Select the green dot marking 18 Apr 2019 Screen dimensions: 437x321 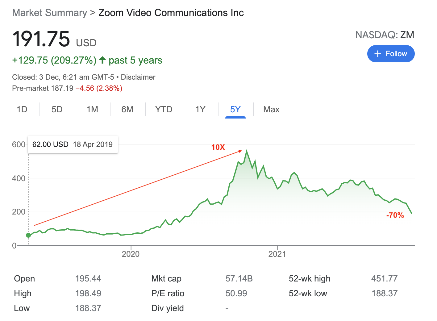point(28,235)
